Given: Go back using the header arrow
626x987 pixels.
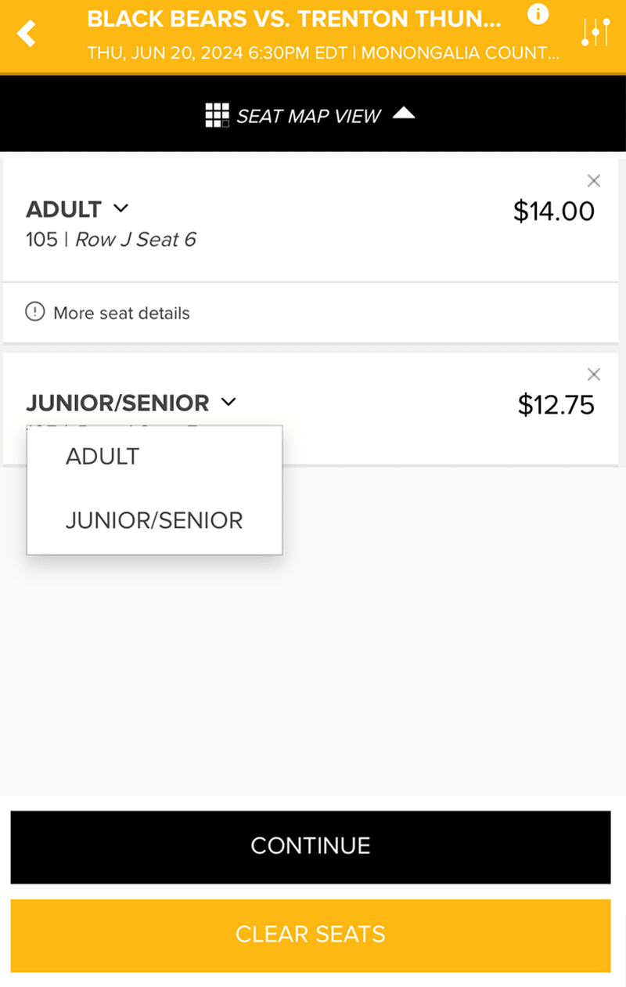Looking at the screenshot, I should click(x=27, y=34).
